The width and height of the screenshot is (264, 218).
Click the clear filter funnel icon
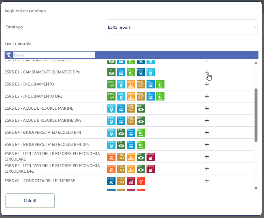[8, 55]
